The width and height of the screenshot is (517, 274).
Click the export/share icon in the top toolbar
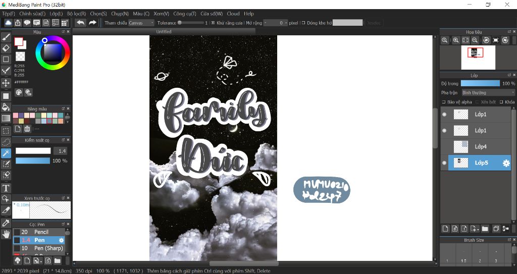tap(18, 22)
